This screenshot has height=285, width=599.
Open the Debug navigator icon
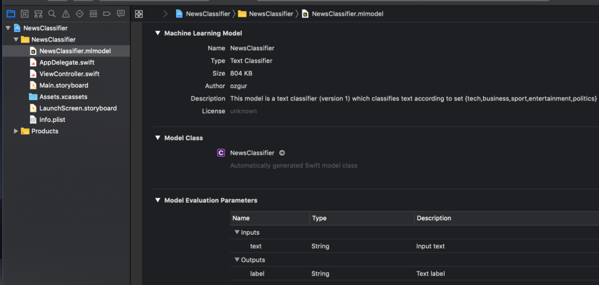pos(93,14)
